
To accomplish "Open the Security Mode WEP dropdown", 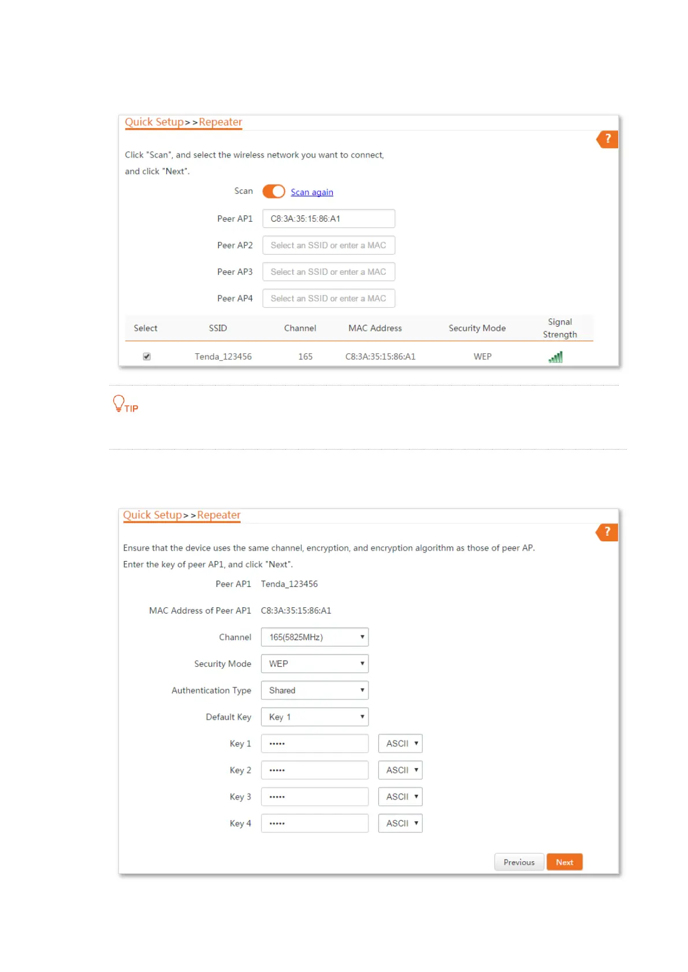I will coord(315,664).
